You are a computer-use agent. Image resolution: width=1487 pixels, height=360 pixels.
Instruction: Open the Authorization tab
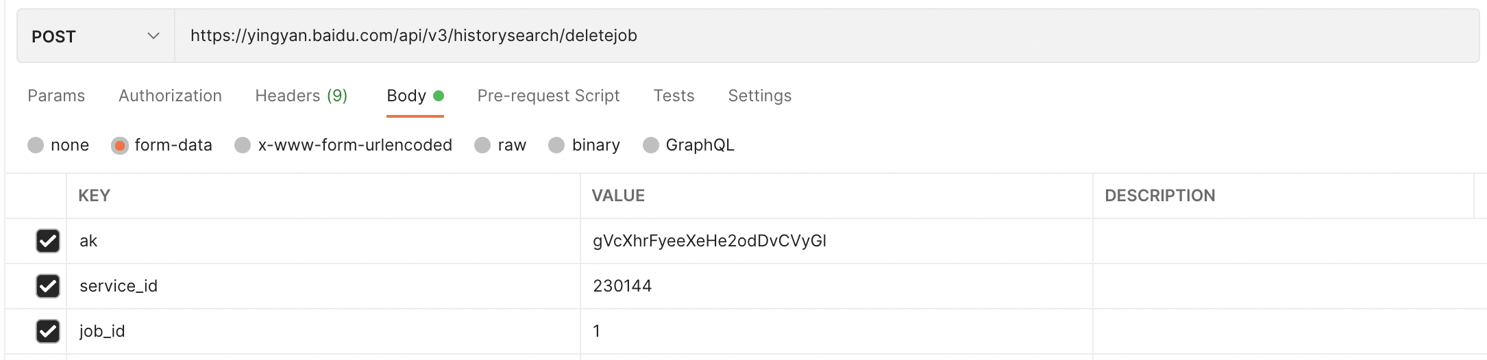[x=170, y=96]
